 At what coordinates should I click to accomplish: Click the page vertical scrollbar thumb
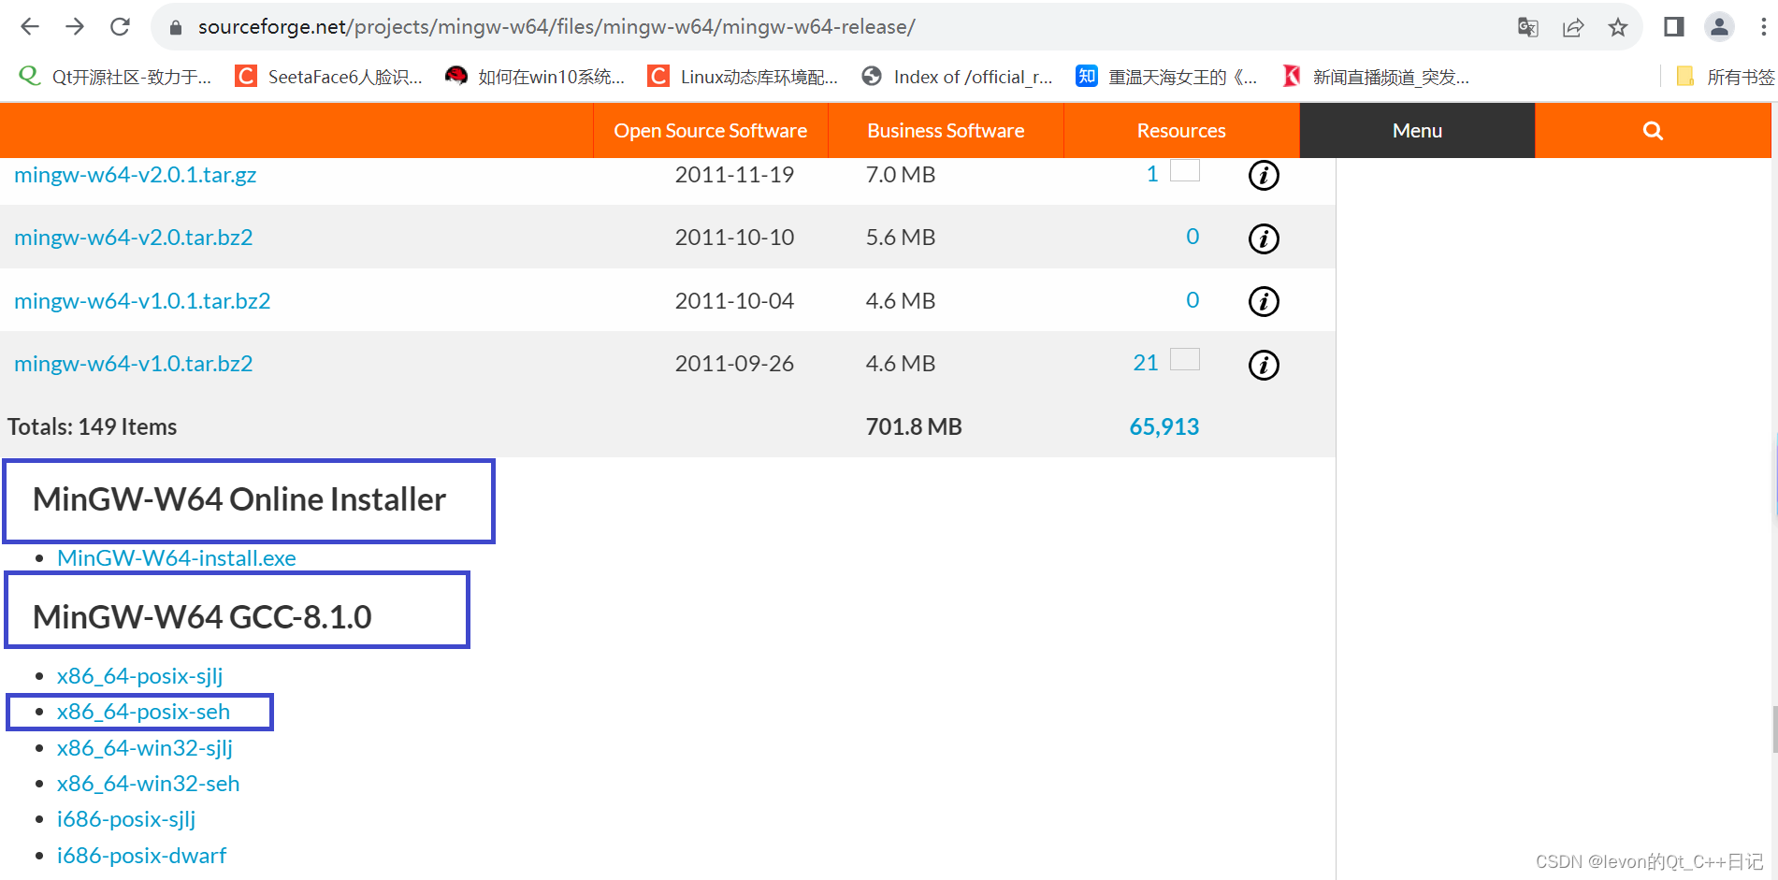coord(1774,729)
